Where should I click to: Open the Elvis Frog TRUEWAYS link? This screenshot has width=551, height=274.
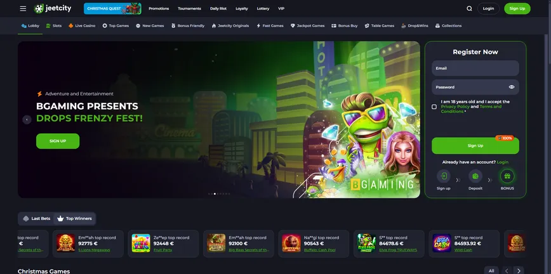[x=398, y=250]
